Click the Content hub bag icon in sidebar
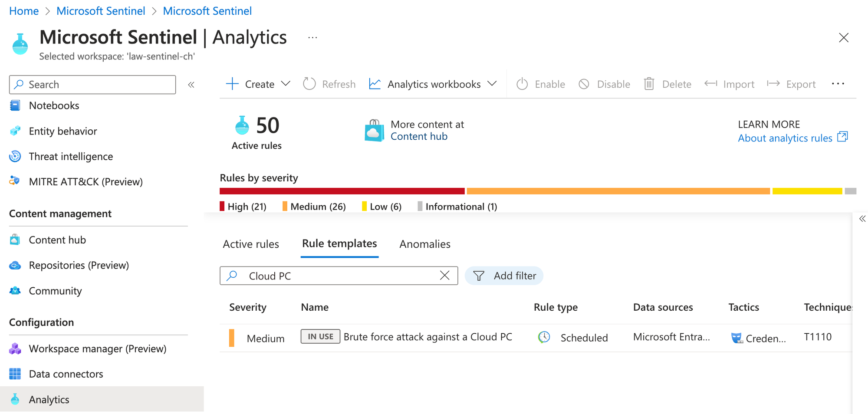The image size is (868, 414). pos(15,240)
